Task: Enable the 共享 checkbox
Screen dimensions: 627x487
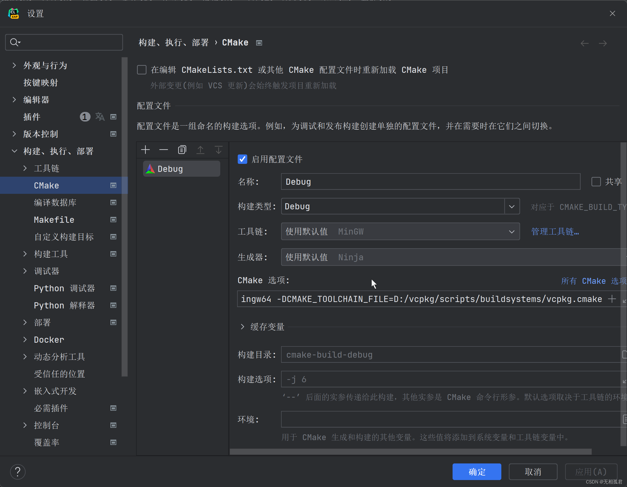Action: pos(596,182)
